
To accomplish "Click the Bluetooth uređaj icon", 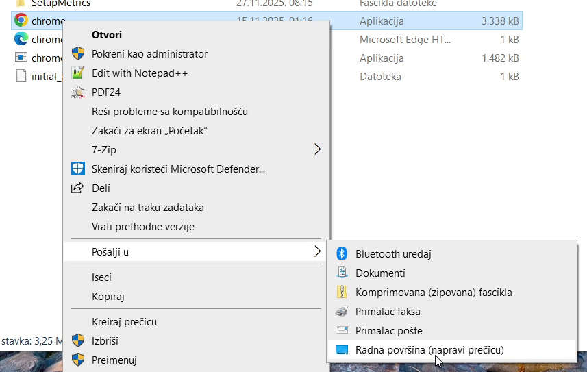I will [342, 253].
